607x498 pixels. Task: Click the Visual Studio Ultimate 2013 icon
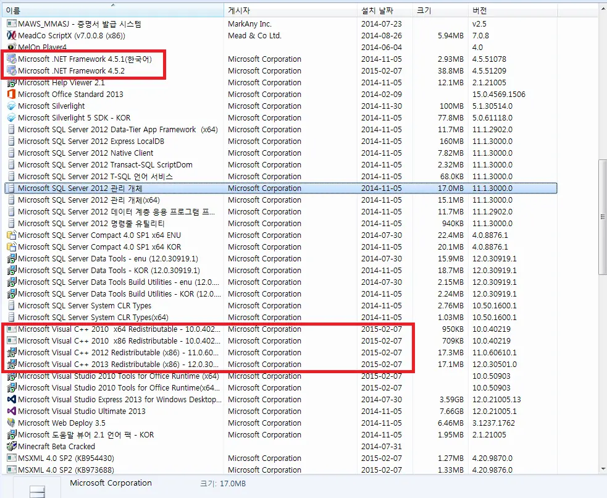(x=12, y=411)
